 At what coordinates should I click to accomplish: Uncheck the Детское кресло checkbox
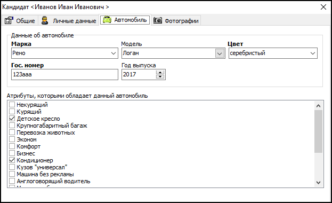point(12,119)
